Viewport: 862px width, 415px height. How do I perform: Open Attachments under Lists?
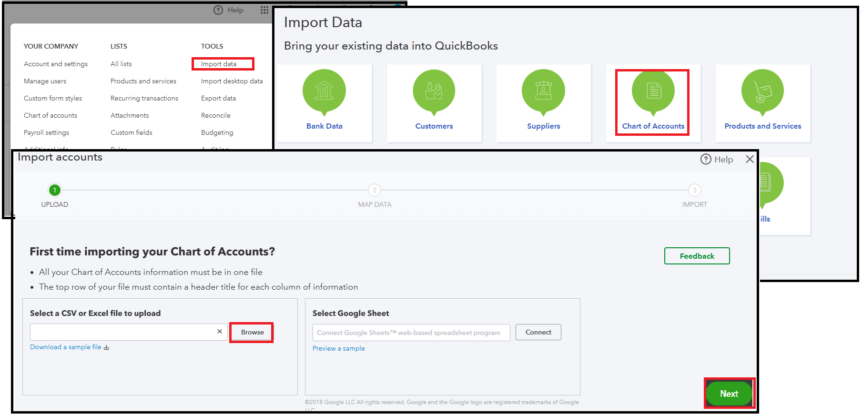130,115
